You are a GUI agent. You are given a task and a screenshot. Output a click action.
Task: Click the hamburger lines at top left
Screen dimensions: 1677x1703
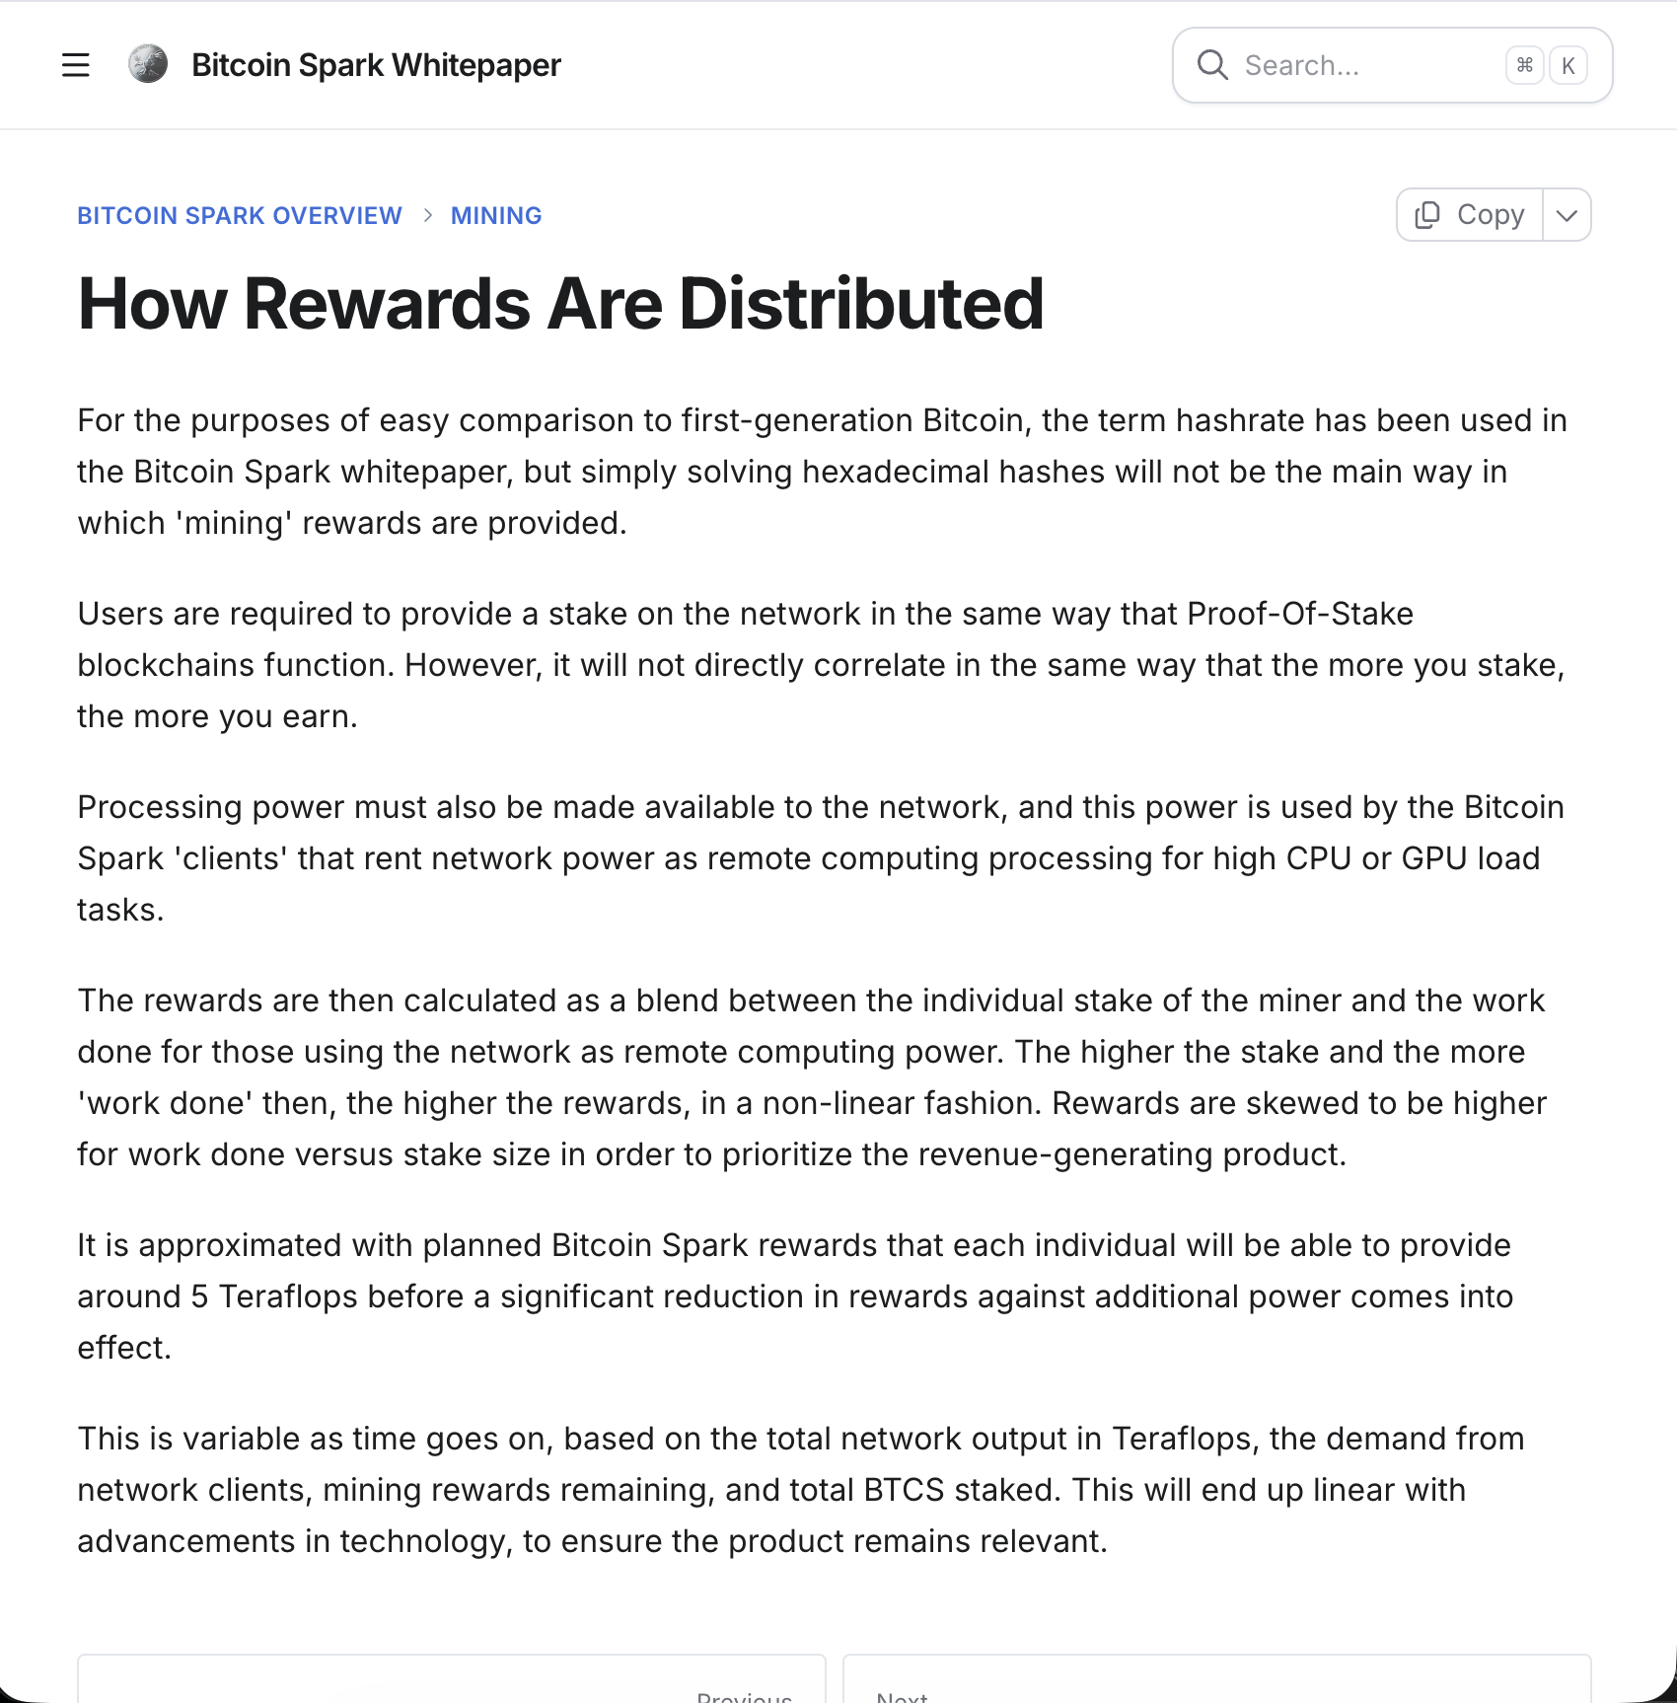click(76, 65)
